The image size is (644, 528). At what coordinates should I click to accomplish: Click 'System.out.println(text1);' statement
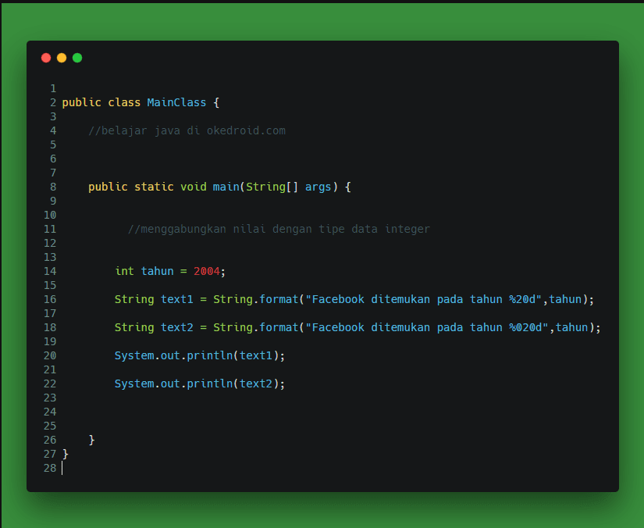200,355
